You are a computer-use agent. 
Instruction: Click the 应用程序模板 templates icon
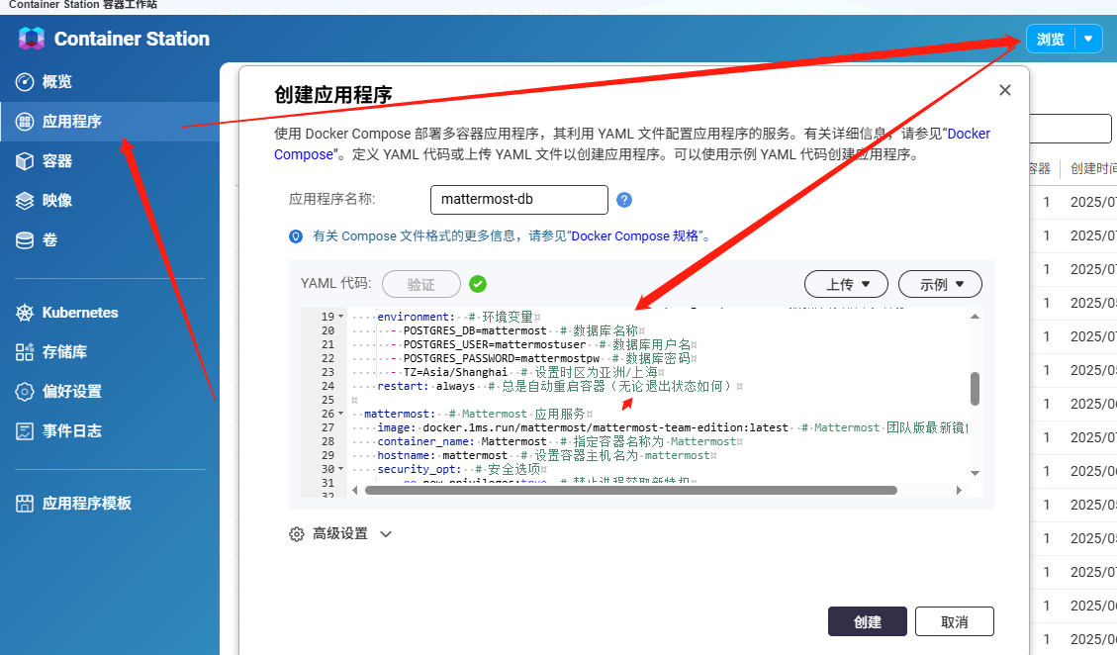pos(24,504)
